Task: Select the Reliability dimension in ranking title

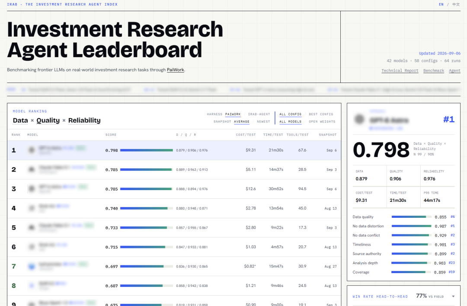Action: click(x=84, y=120)
